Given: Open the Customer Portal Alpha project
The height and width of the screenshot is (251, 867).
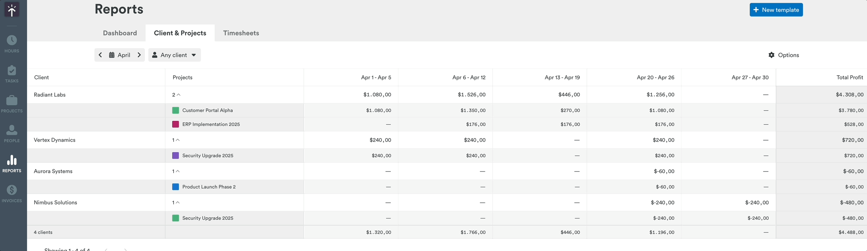Looking at the screenshot, I should tap(207, 110).
